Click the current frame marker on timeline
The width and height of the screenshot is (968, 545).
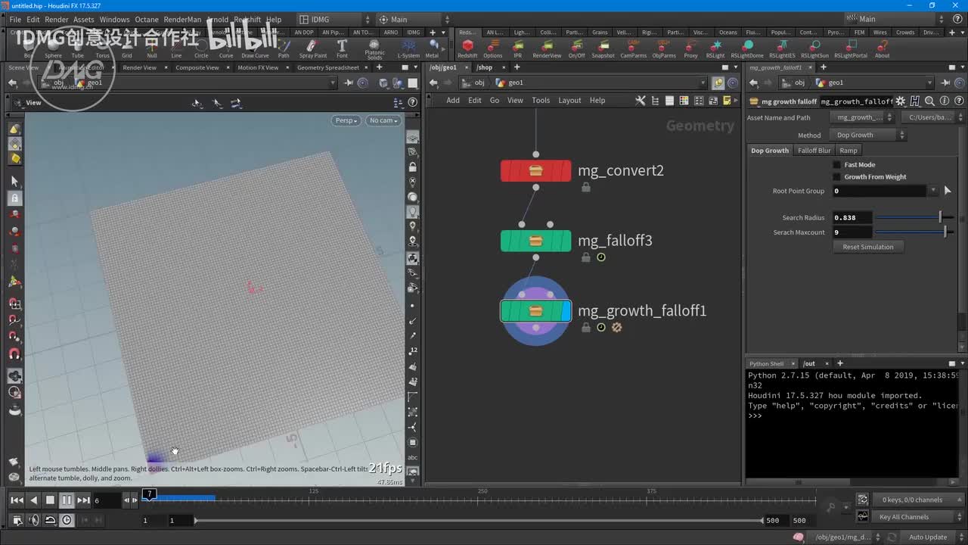pyautogui.click(x=150, y=494)
